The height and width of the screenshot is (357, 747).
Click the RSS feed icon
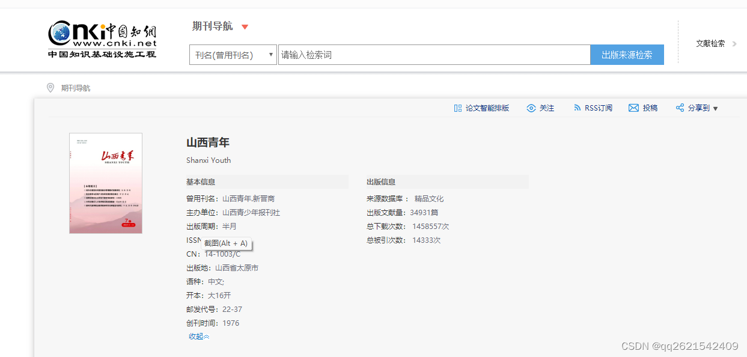[578, 108]
